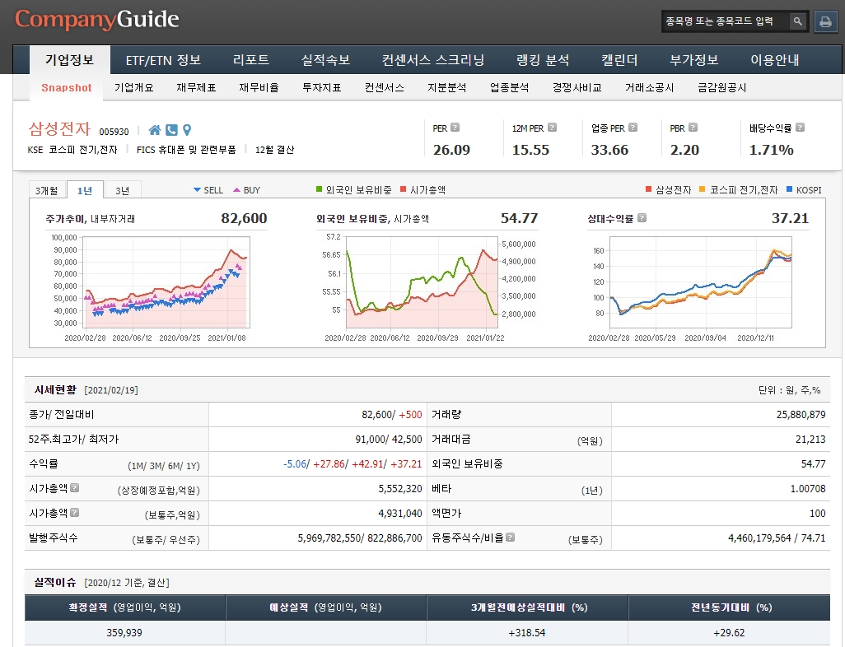
Task: Open help icon for 시가총액 상장예정포함 row
Action: coord(74,487)
